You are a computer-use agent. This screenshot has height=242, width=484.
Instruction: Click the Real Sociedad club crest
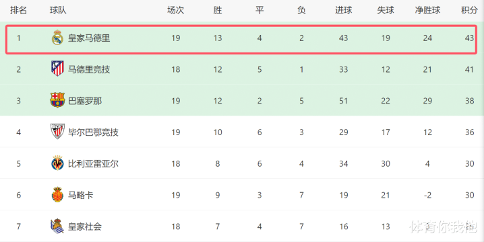pos(57,226)
